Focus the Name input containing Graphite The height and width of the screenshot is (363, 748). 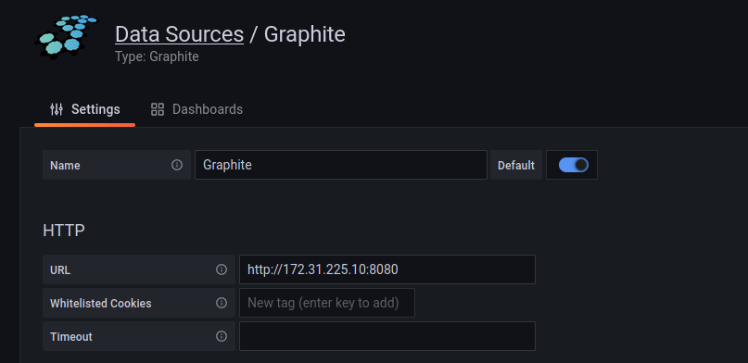pyautogui.click(x=340, y=165)
